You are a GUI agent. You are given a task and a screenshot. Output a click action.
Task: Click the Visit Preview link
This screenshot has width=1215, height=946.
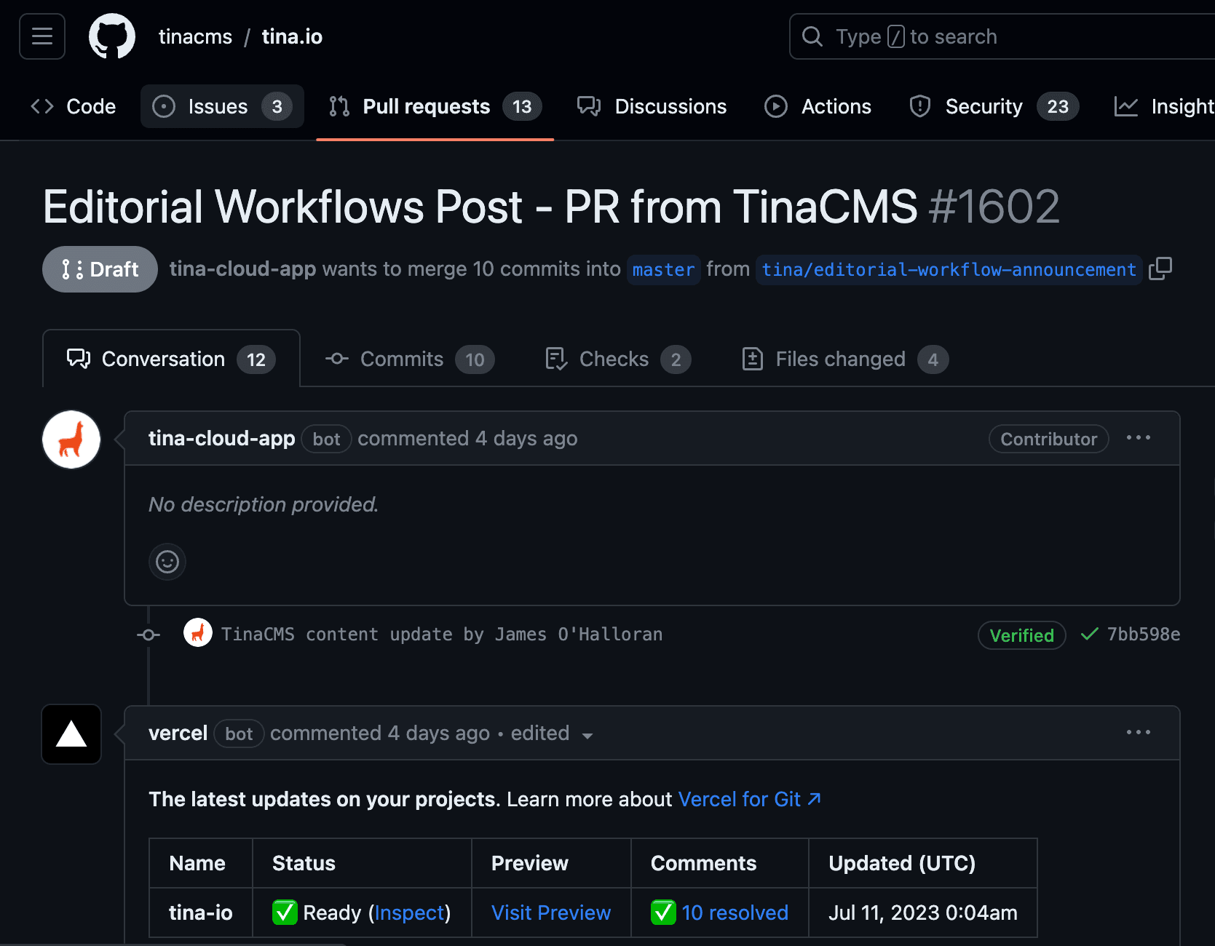(551, 913)
